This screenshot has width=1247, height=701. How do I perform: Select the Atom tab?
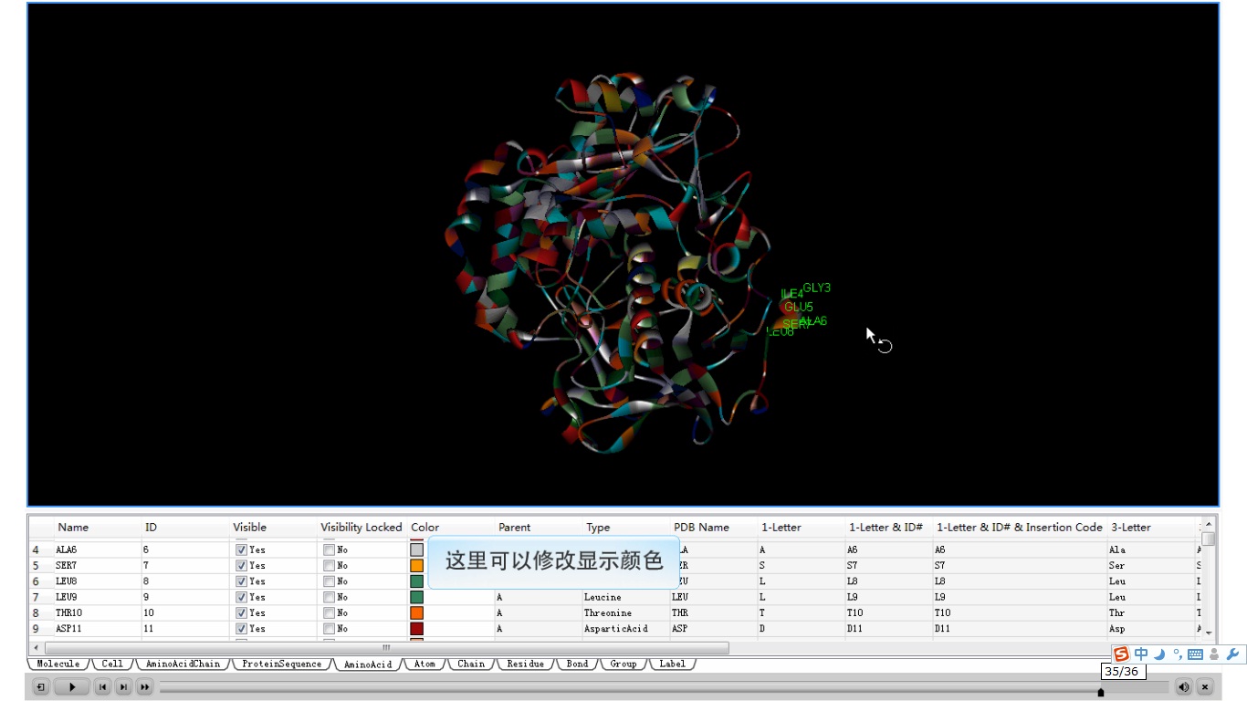[x=424, y=664]
